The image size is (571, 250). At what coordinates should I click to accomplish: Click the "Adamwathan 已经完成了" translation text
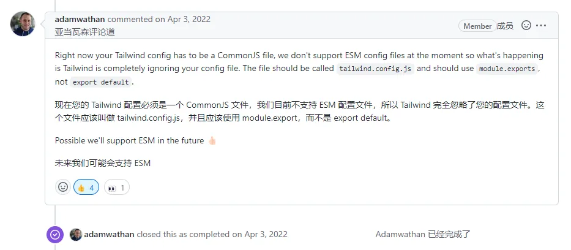point(422,235)
